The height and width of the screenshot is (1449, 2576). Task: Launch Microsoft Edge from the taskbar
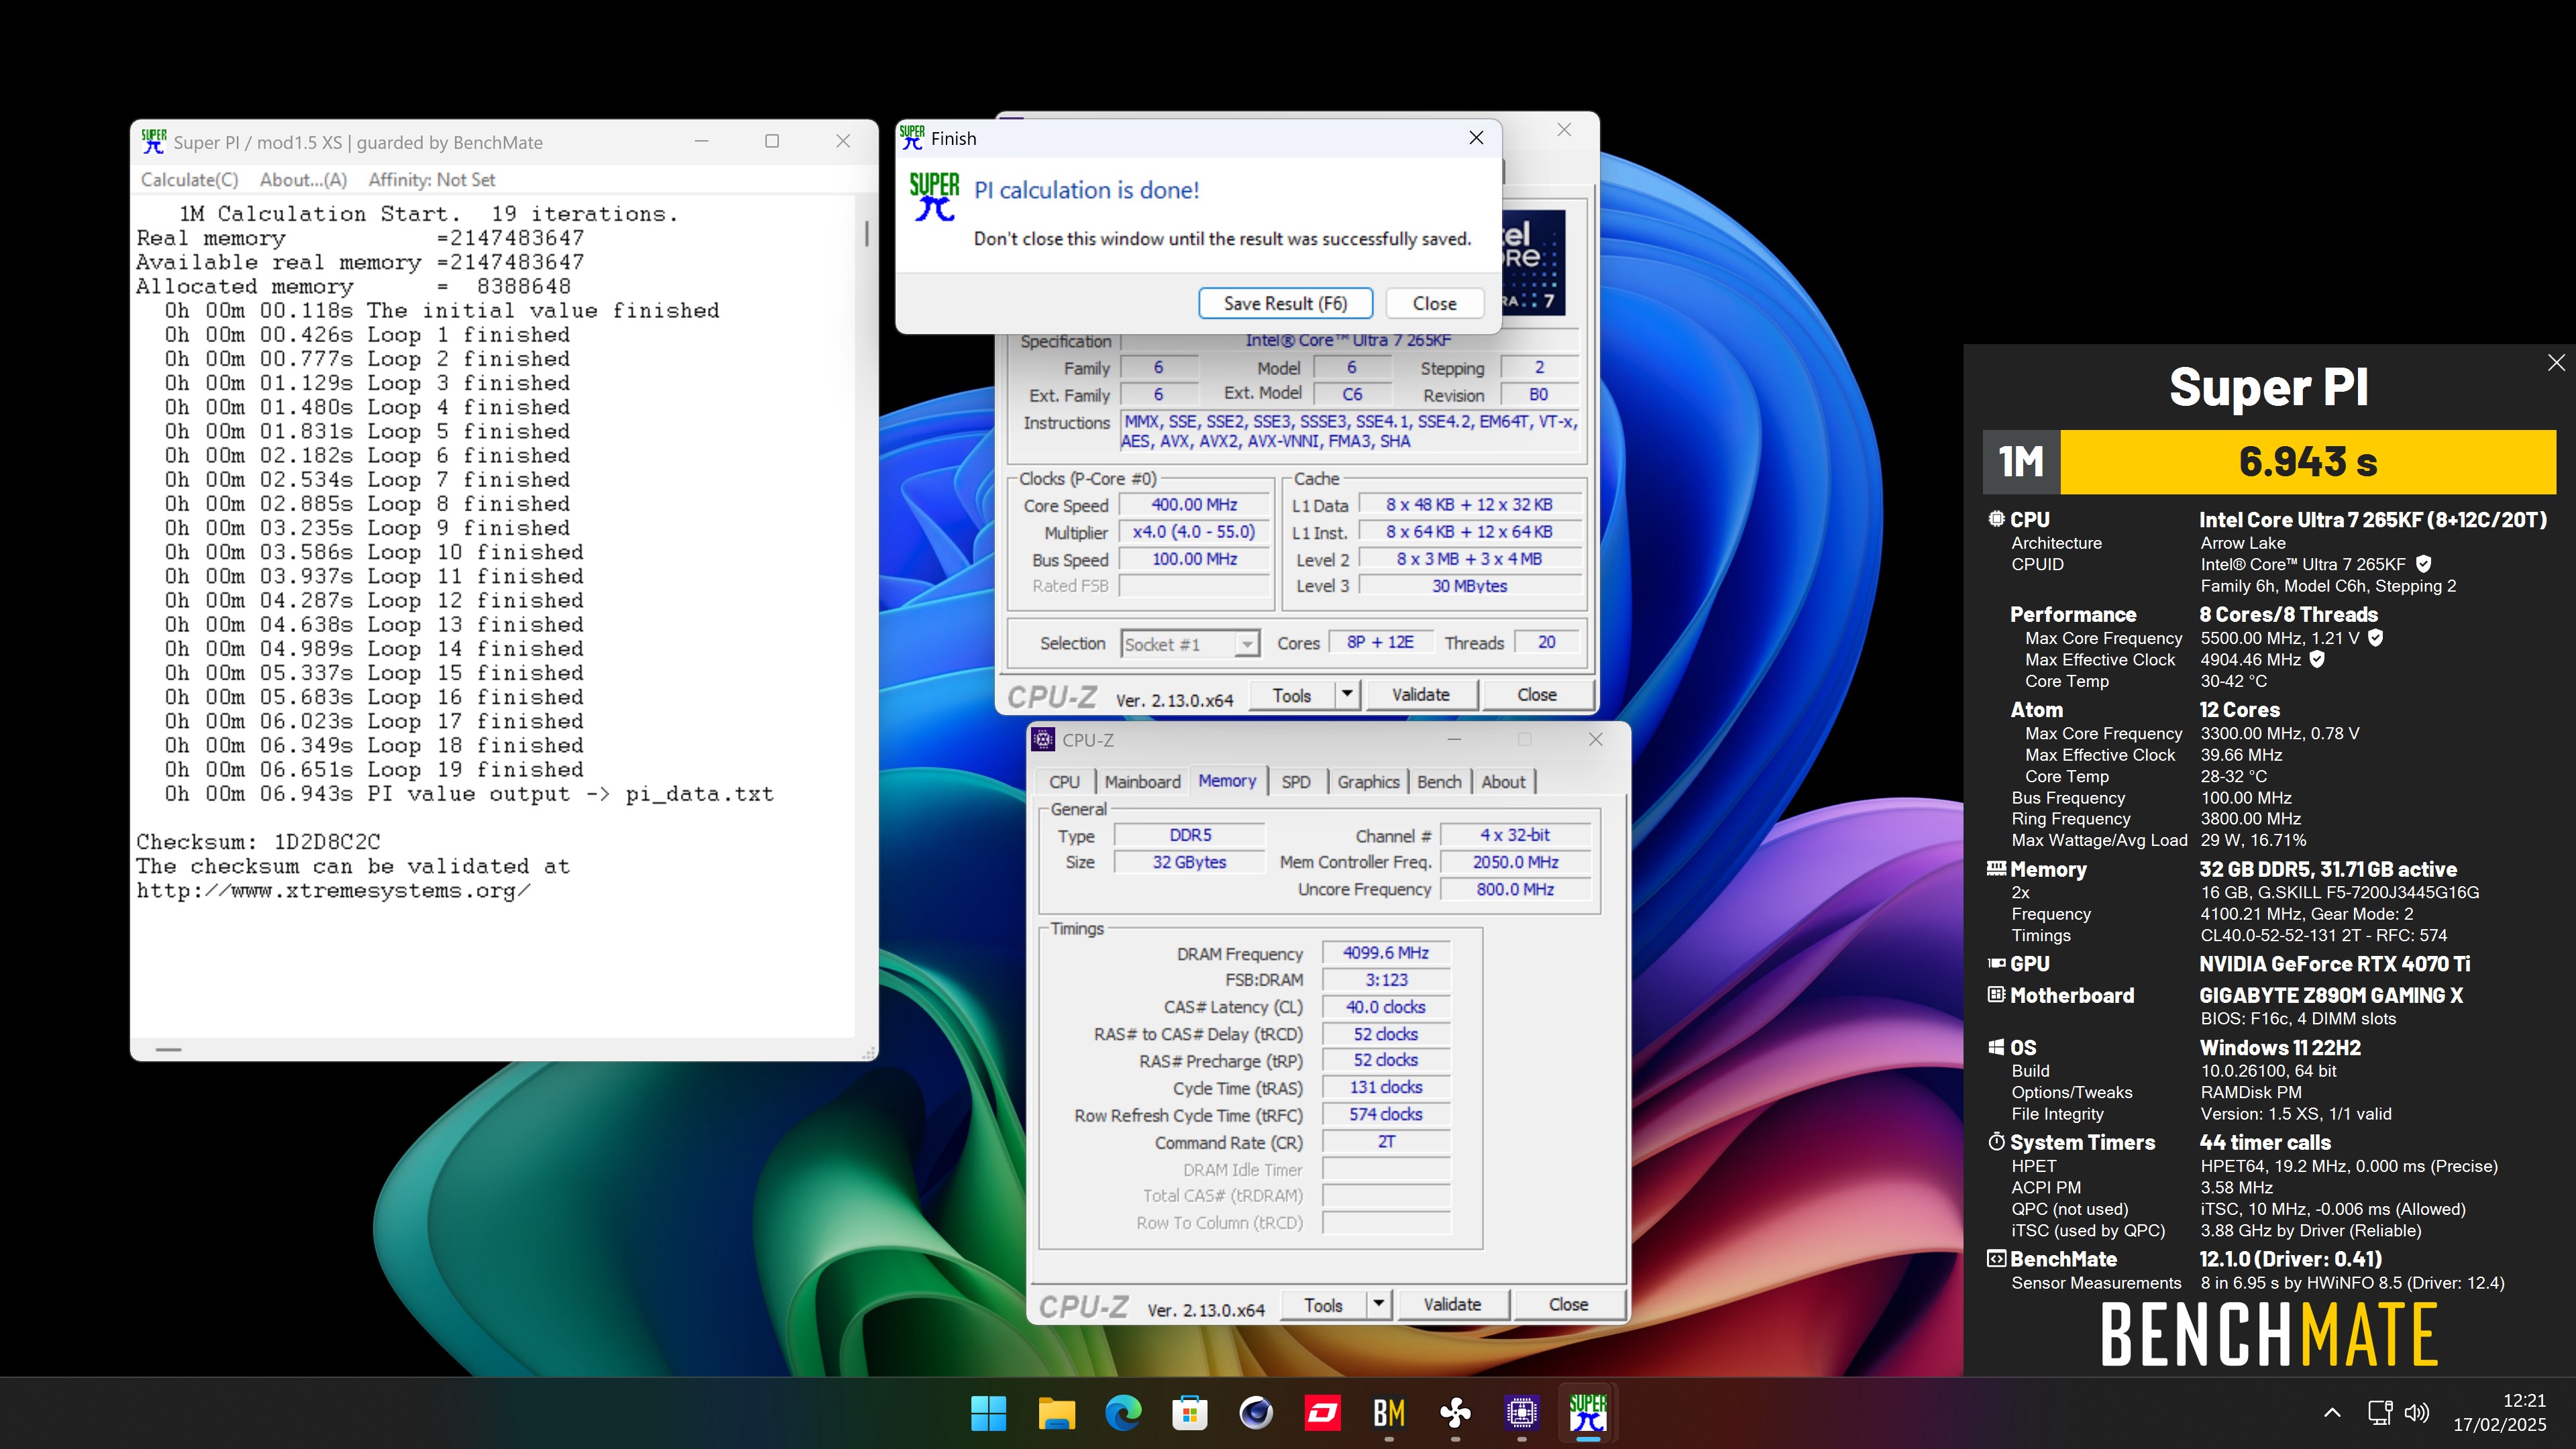(1122, 1413)
